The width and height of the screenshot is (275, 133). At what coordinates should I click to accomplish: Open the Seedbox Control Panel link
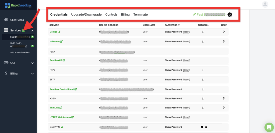click(x=63, y=89)
